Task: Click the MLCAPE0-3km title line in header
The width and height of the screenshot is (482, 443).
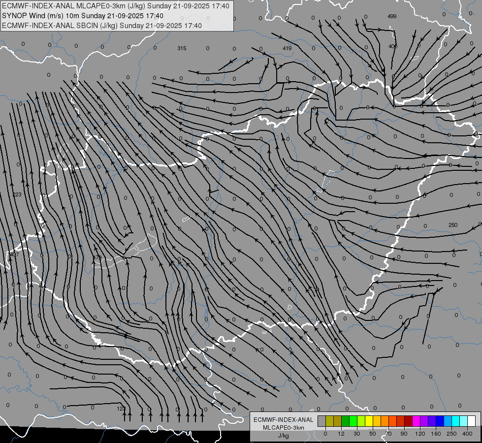Action: (116, 6)
